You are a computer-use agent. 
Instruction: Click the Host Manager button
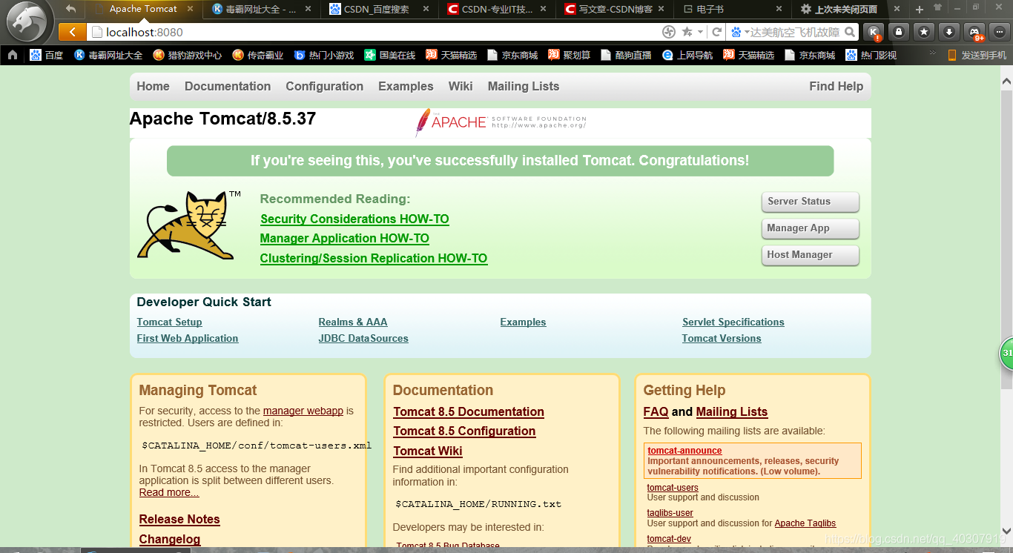point(810,255)
